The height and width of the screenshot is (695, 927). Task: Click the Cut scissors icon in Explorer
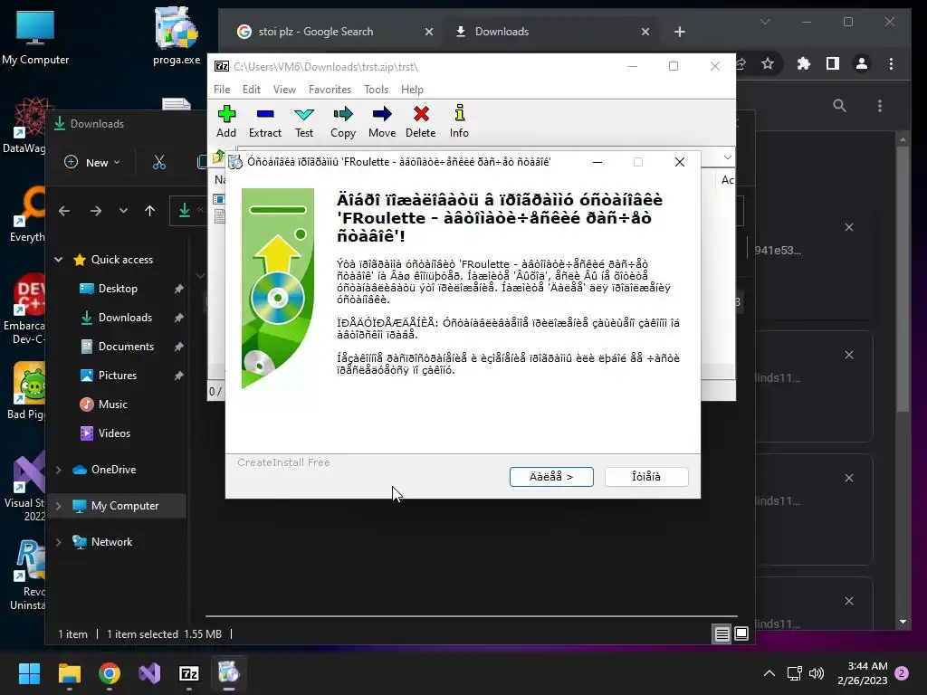pos(159,163)
